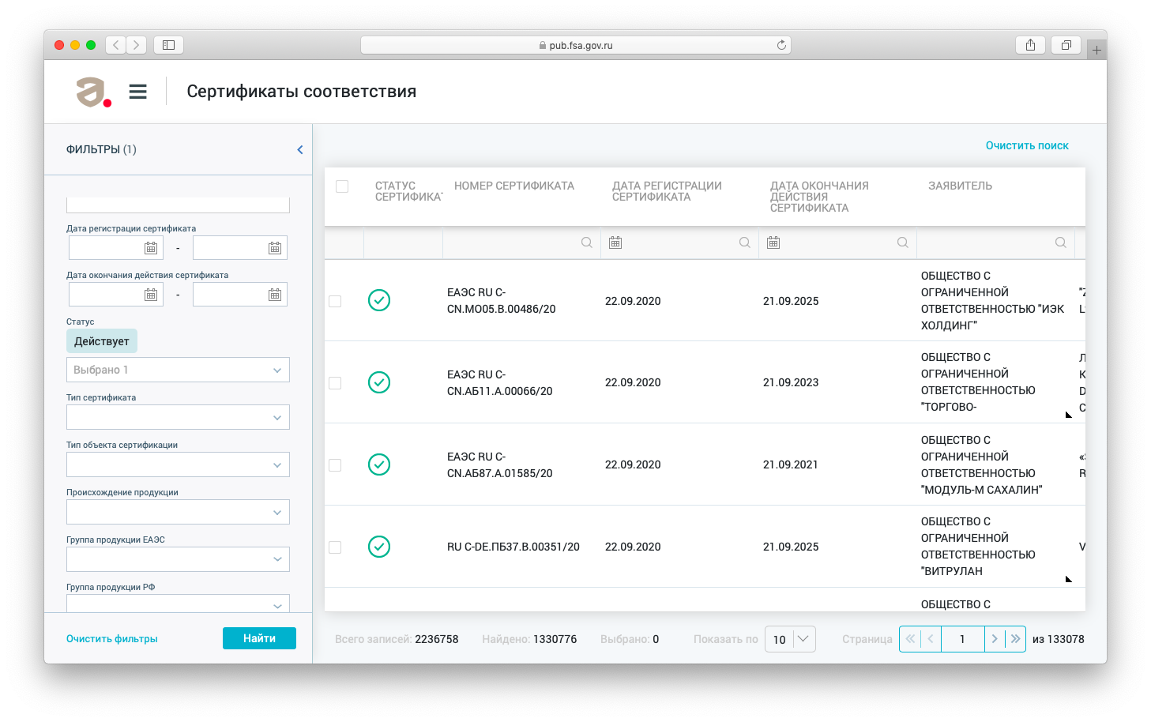This screenshot has height=722, width=1151.
Task: Open a new Safari tab
Action: [x=1096, y=50]
